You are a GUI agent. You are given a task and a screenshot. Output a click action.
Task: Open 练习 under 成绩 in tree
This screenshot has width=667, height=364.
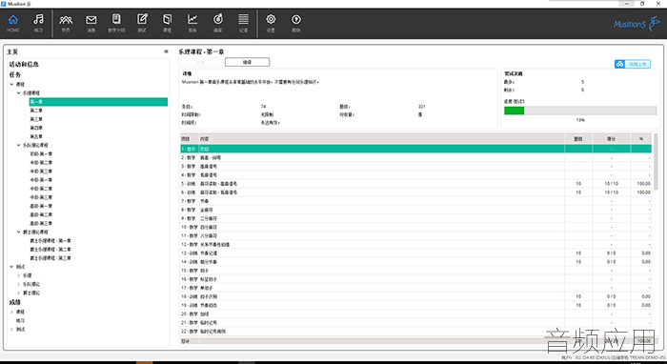click(20, 320)
